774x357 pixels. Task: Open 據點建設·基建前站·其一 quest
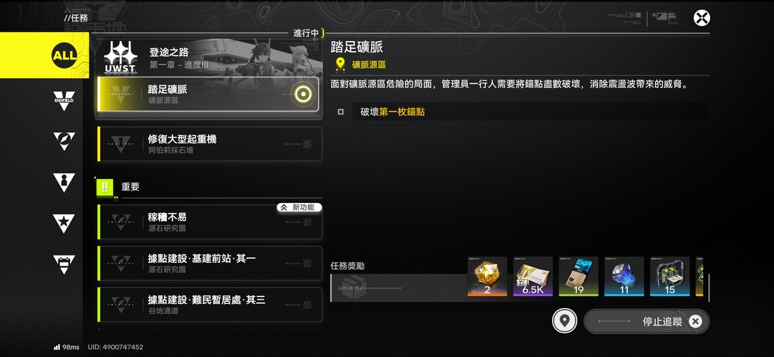(210, 264)
